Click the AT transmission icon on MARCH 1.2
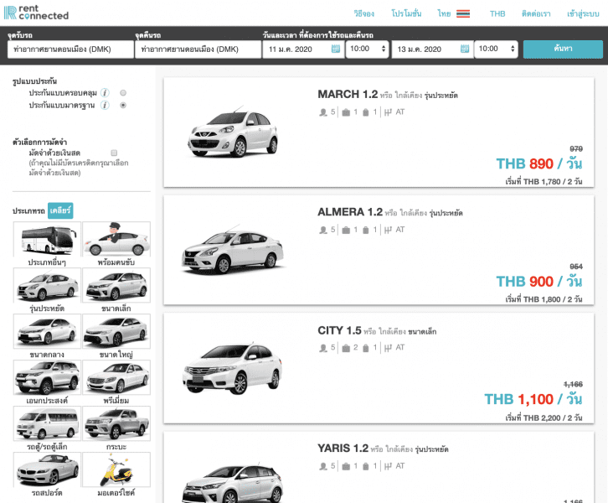This screenshot has height=503, width=608. [388, 112]
